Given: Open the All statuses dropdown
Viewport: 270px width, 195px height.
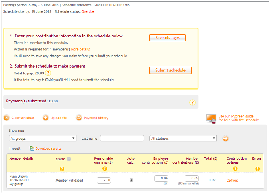Looking at the screenshot, I should 183,138.
